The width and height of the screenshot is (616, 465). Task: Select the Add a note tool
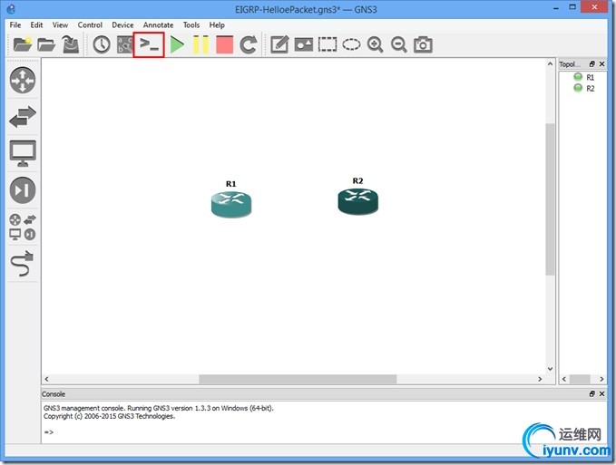279,44
